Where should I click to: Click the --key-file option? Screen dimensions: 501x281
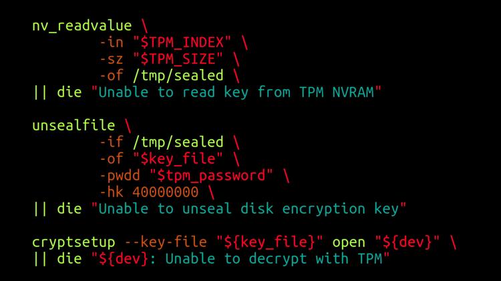tap(166, 242)
